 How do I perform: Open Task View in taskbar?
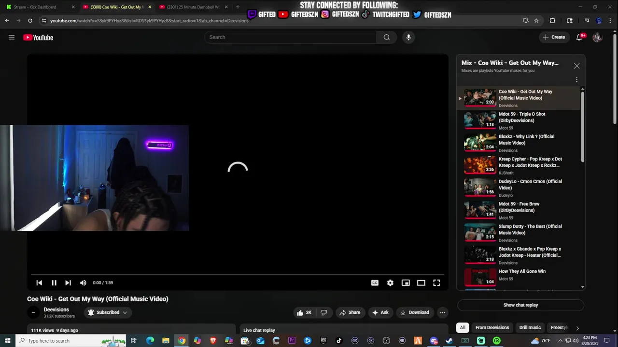click(134, 341)
